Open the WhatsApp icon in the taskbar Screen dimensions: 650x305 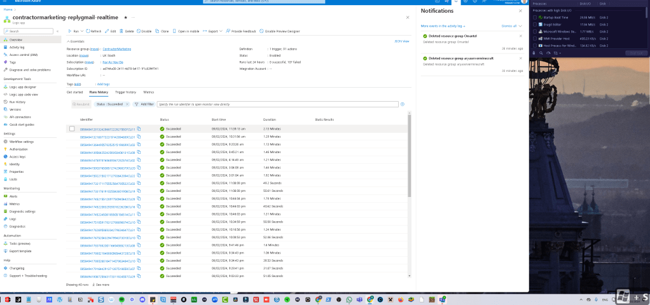(349, 299)
